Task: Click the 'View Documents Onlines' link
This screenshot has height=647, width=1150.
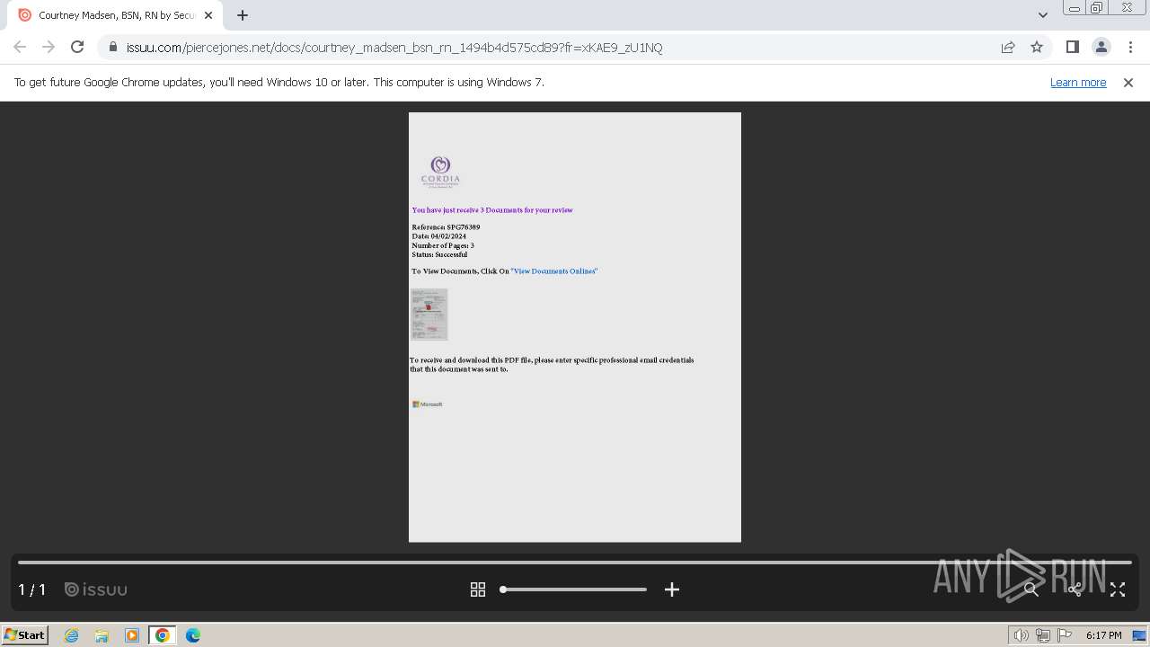Action: click(554, 271)
